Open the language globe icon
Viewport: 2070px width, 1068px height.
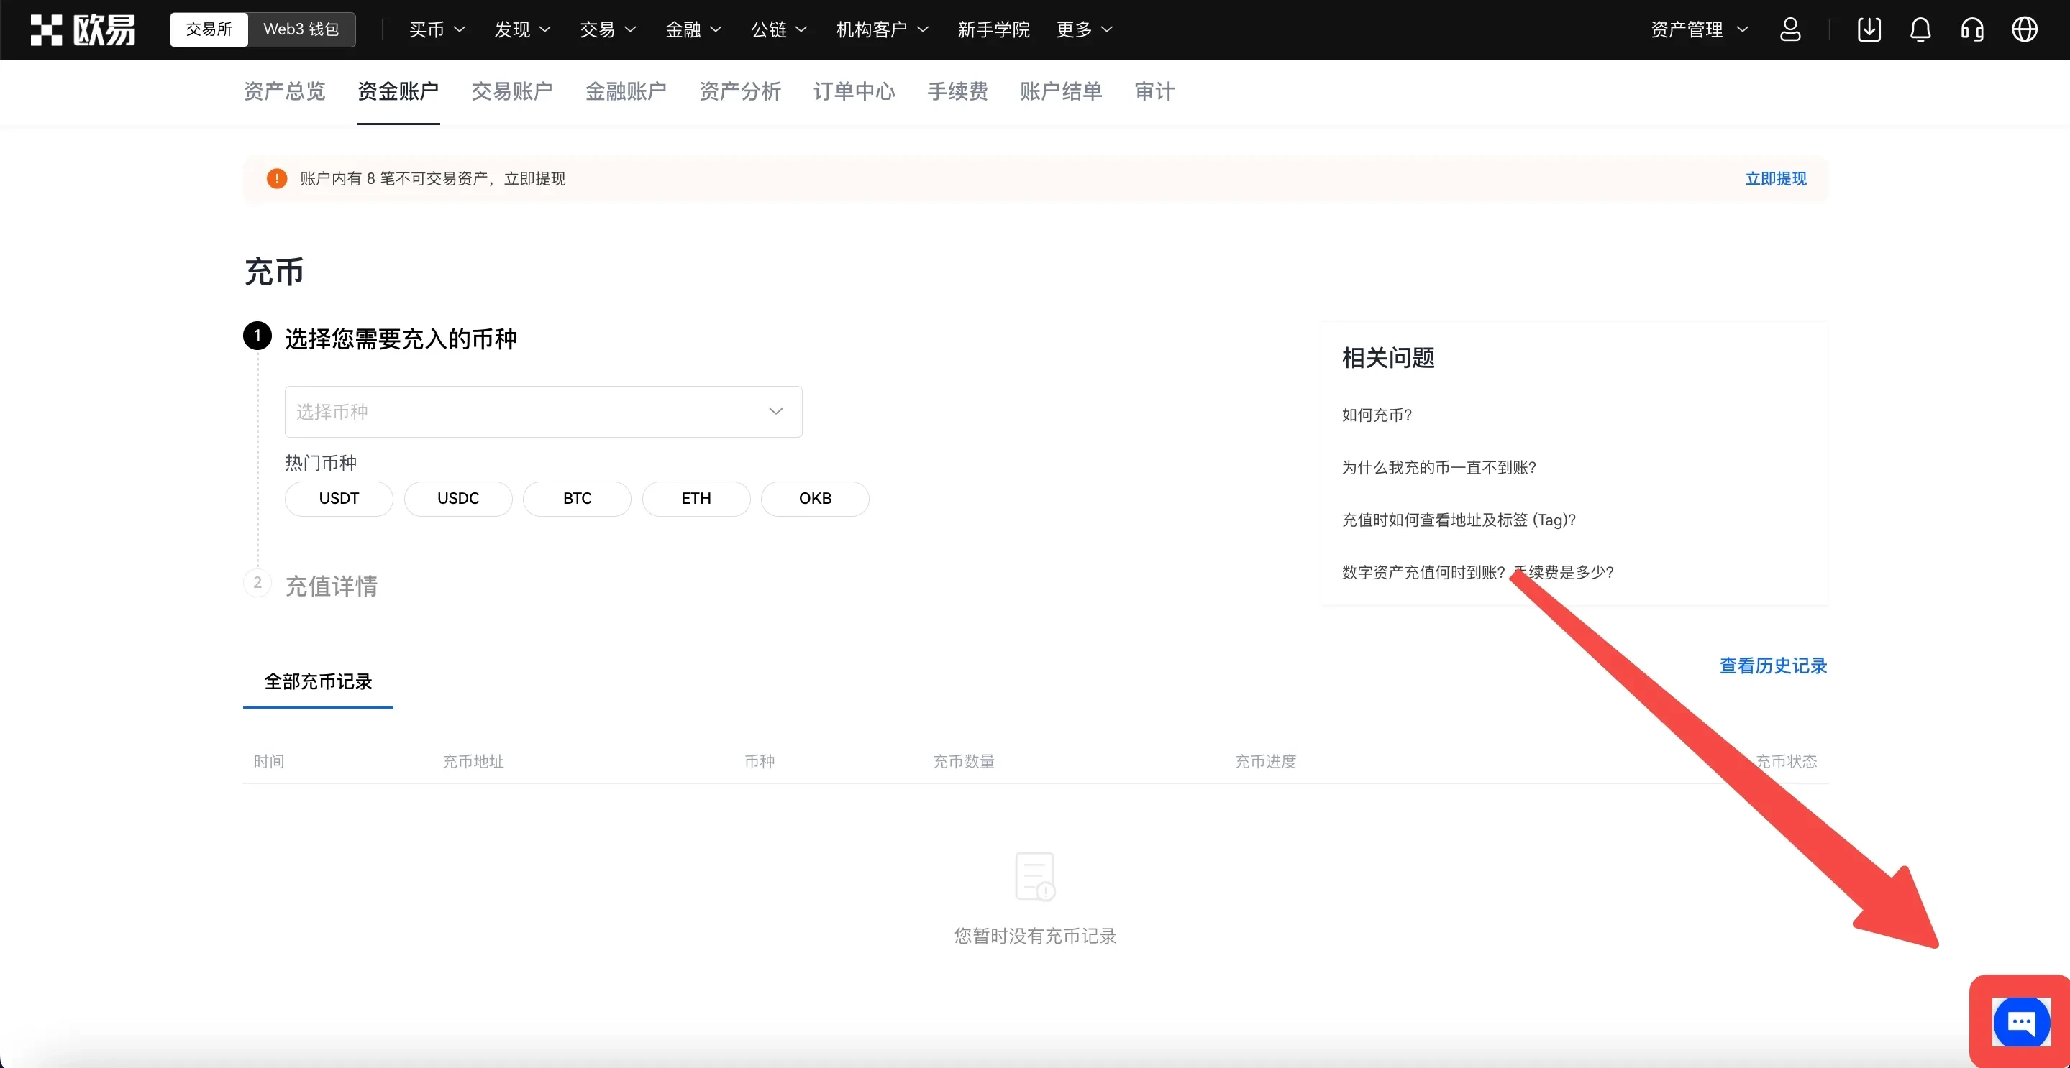(x=2024, y=29)
